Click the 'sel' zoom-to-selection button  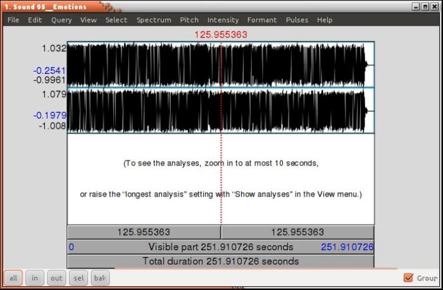(78, 278)
